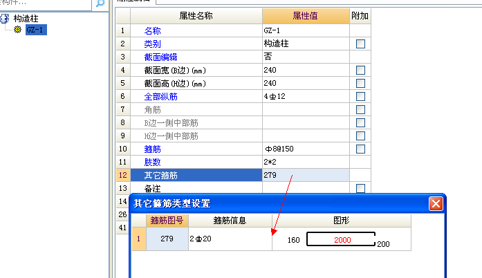
Task: Toggle the 附加 checkbox for B边一侧中部筋
Action: (360, 122)
